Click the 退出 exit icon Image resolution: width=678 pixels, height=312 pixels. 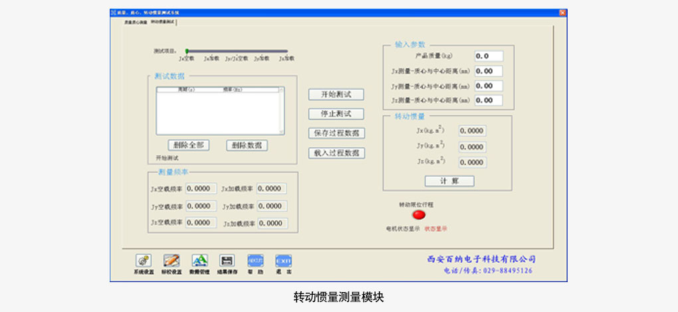tap(284, 261)
